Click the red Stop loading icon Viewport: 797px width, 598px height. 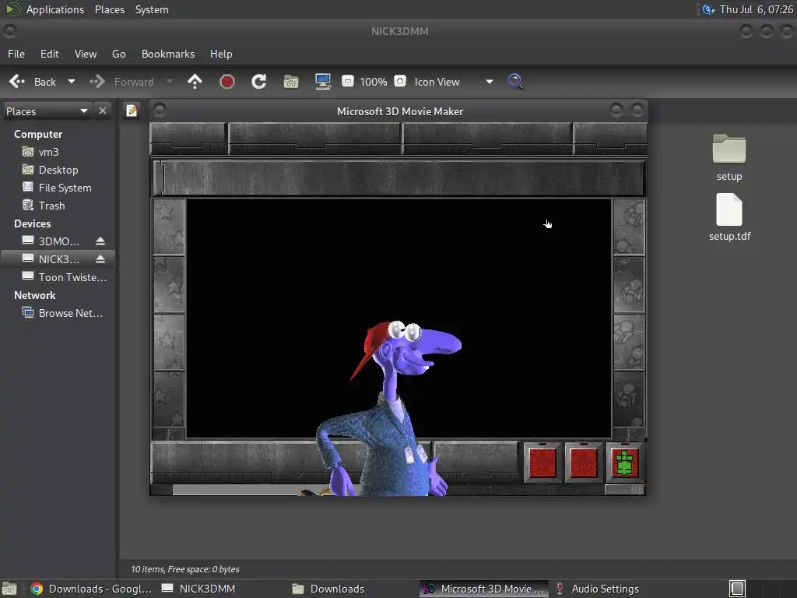click(x=227, y=81)
